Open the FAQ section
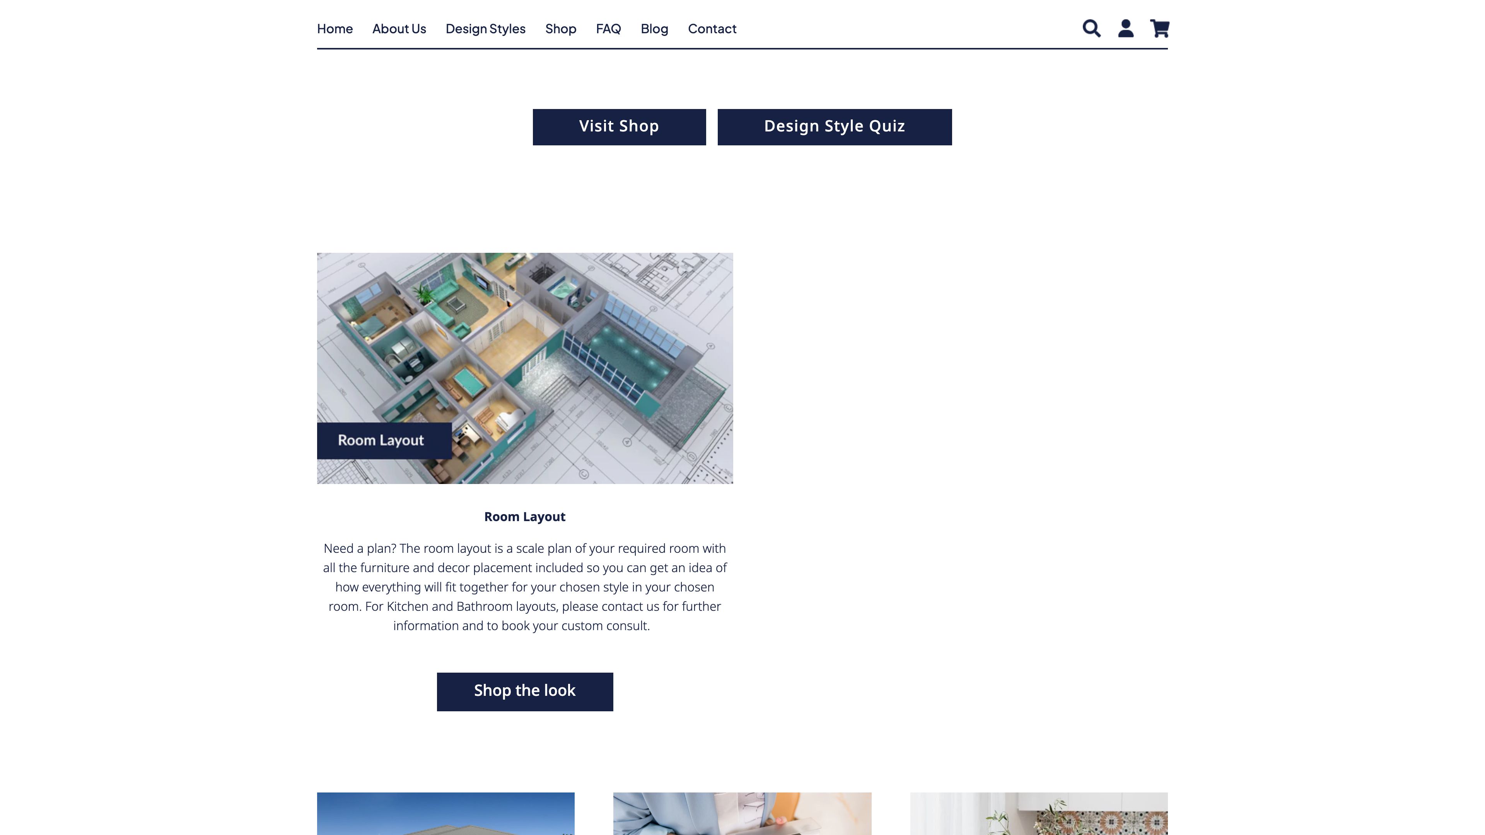Viewport: 1485px width, 835px height. pos(608,29)
